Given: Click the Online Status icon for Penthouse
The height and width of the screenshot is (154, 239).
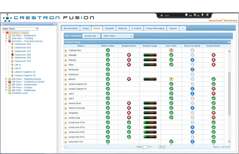Looking at the screenshot, I should pyautogui.click(x=108, y=74).
